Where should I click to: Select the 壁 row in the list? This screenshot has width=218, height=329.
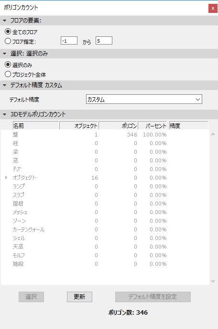click(105, 135)
